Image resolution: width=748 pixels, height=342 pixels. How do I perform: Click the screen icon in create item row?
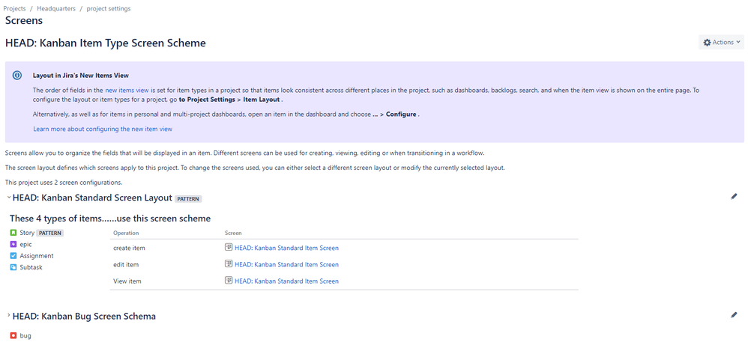tap(229, 248)
